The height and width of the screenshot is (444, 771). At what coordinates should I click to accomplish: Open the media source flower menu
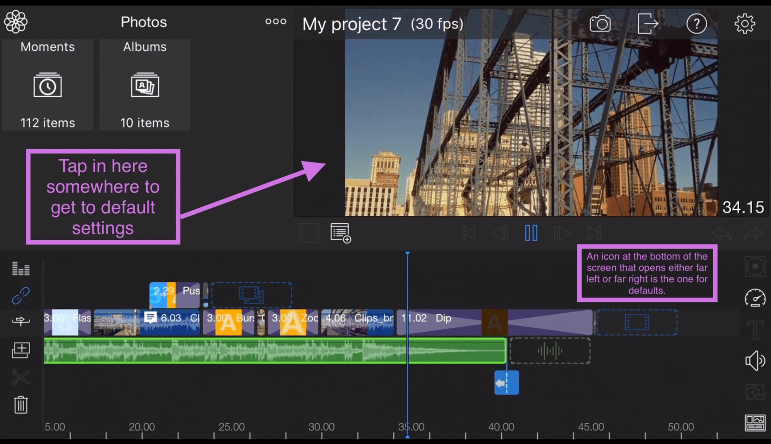point(15,21)
